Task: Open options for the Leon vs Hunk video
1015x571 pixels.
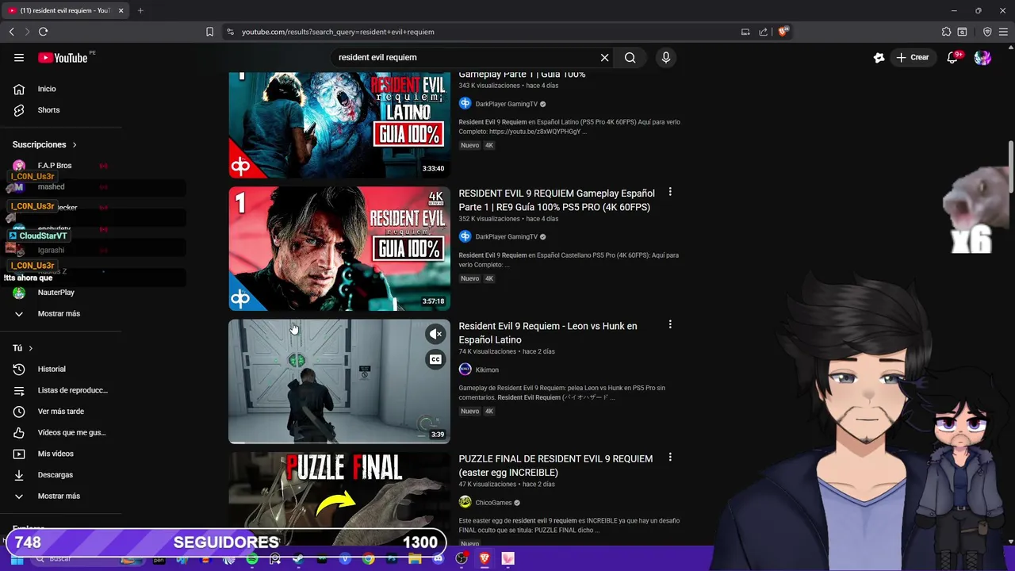Action: click(670, 324)
